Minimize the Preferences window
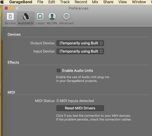Viewport: 152px width, 136px height. [x=12, y=8]
